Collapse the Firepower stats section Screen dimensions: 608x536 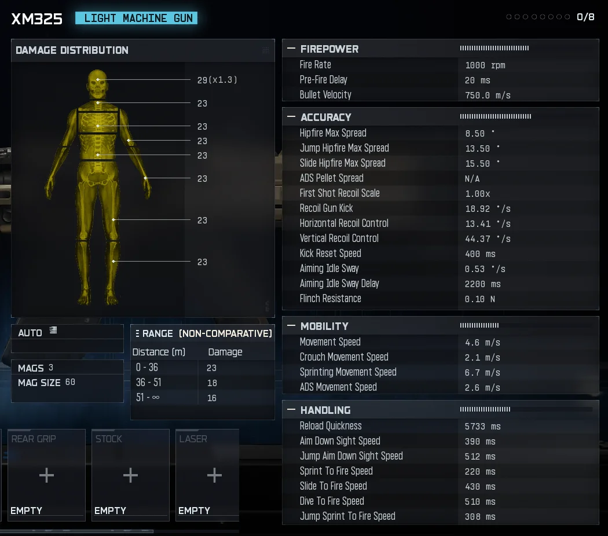point(291,49)
